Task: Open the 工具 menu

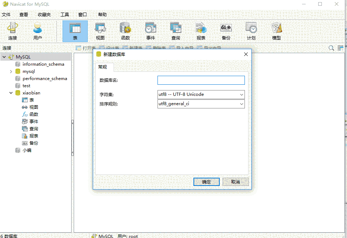Action: (x=64, y=14)
